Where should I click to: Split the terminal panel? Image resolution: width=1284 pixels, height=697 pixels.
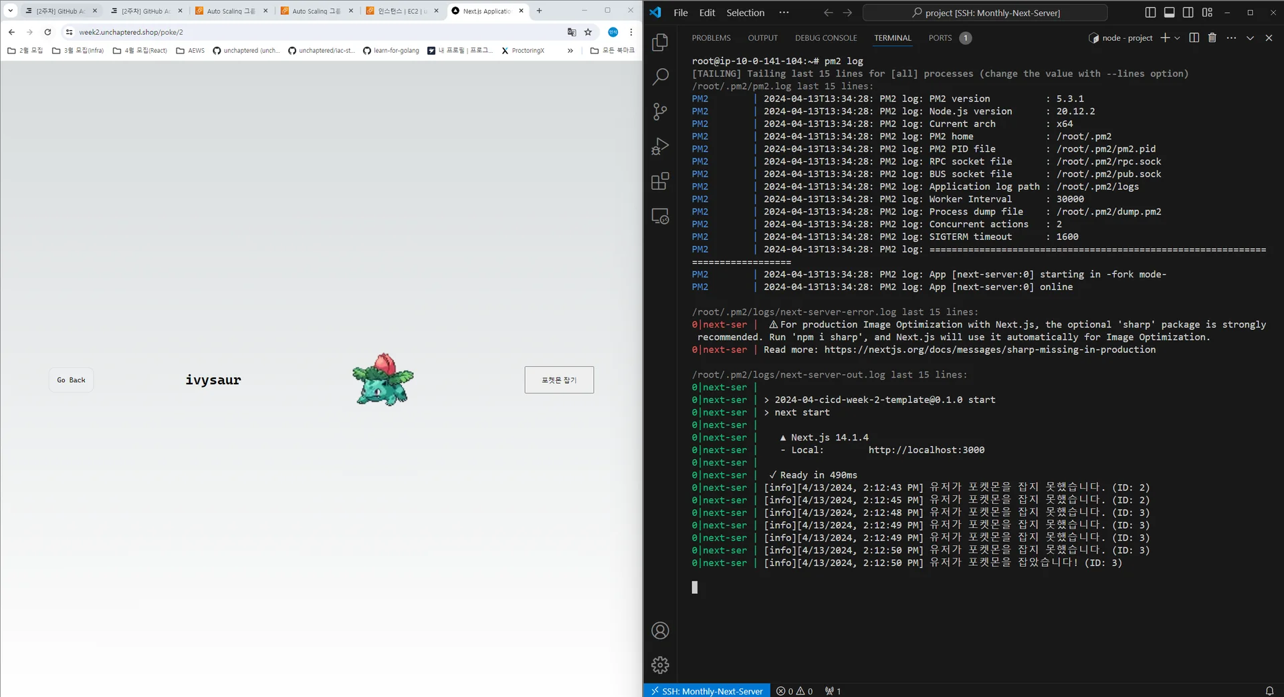coord(1194,38)
